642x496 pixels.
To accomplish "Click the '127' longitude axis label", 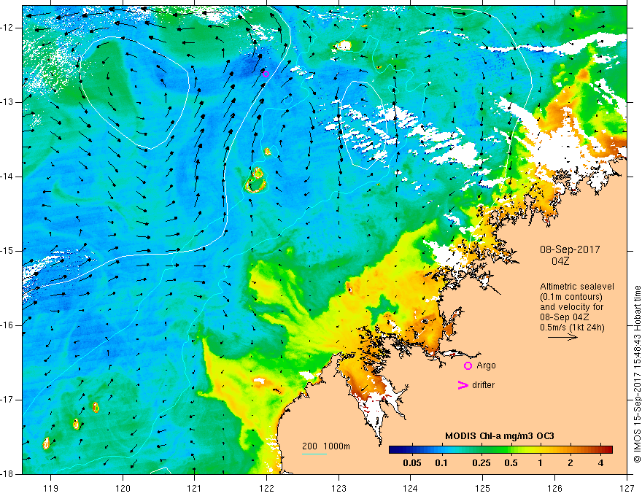I will tap(627, 488).
